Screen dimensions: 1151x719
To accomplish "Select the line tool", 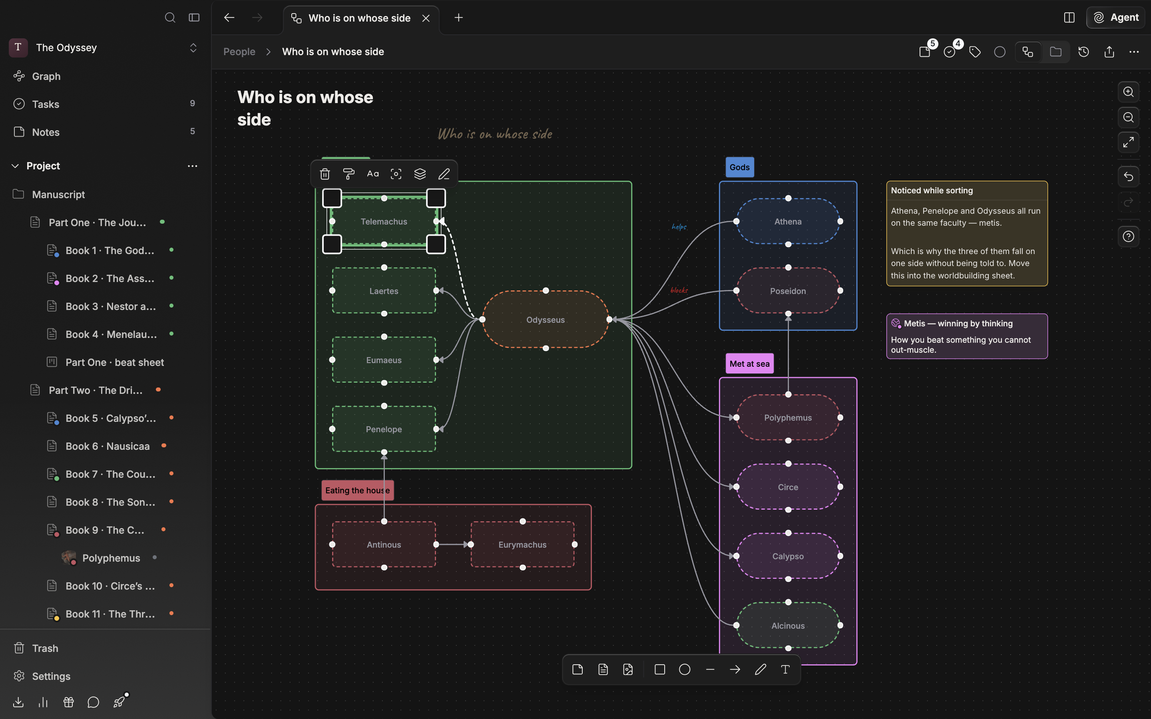I will (710, 669).
